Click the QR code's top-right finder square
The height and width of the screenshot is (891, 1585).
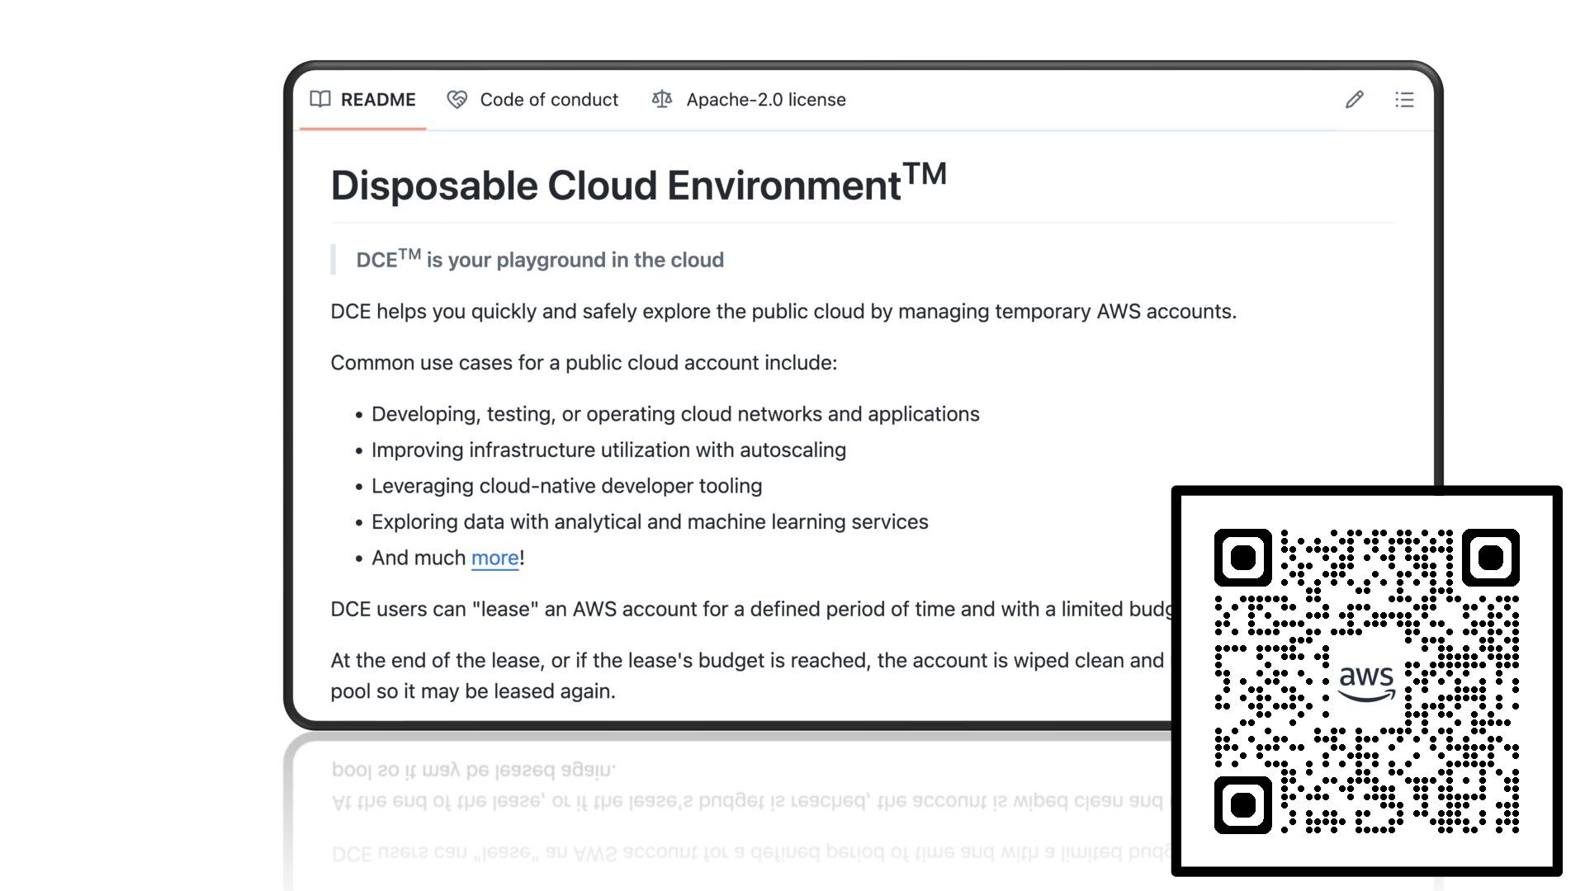point(1490,558)
